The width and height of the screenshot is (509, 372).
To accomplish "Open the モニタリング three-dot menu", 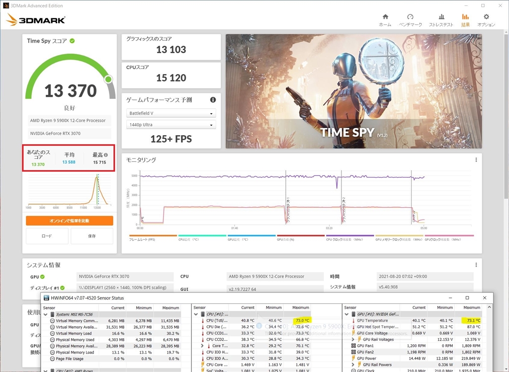I will [476, 160].
